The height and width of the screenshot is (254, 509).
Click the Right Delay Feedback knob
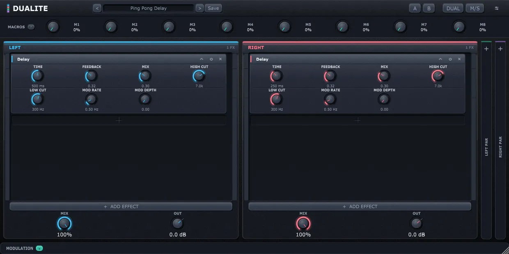pyautogui.click(x=330, y=76)
